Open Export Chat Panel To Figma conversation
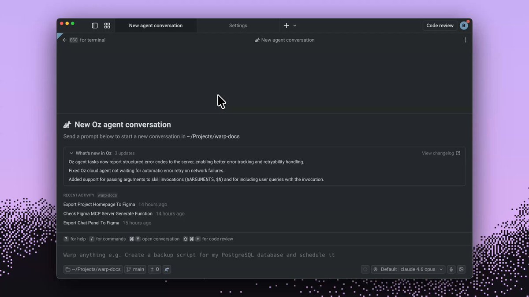Image resolution: width=529 pixels, height=297 pixels. [91, 223]
